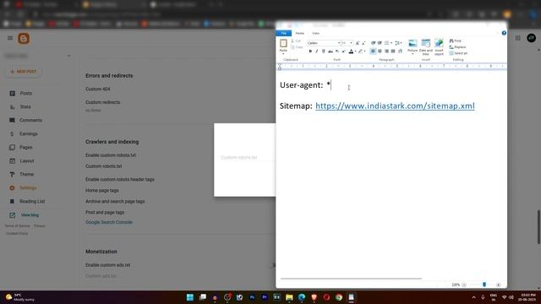Image resolution: width=541 pixels, height=304 pixels.
Task: Toggle Bold formatting in WordPad
Action: 310,52
